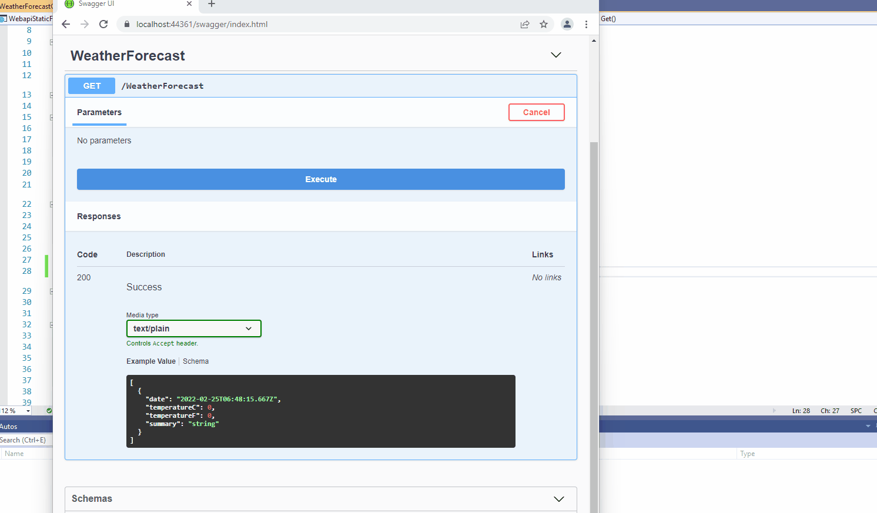The height and width of the screenshot is (513, 877).
Task: Bookmark this page with star icon
Action: pos(544,24)
